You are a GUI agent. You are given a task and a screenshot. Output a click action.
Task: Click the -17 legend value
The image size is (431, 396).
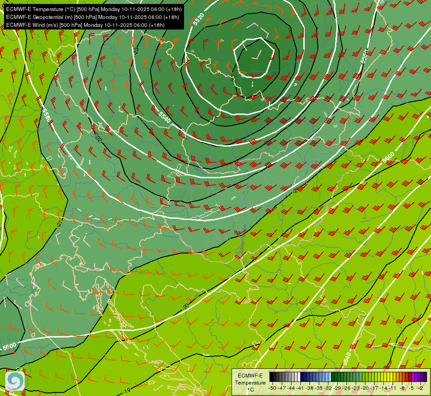click(374, 389)
